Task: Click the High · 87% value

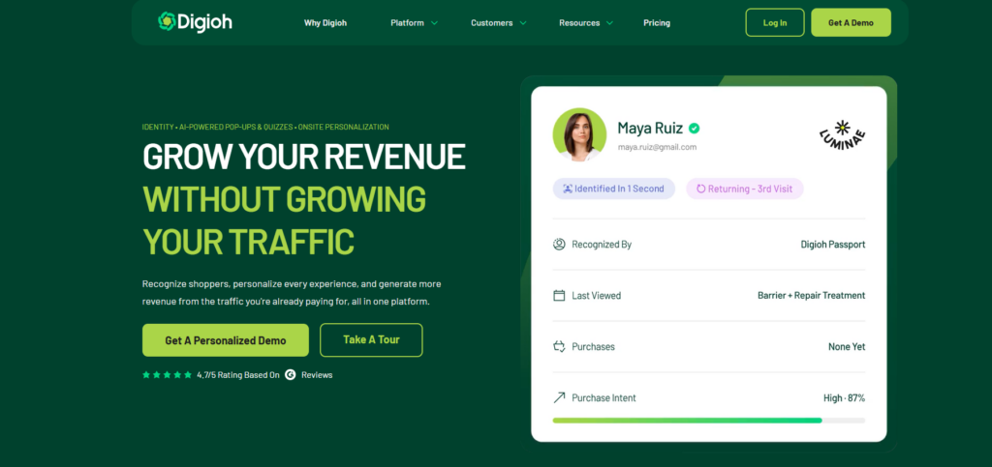Action: tap(844, 397)
